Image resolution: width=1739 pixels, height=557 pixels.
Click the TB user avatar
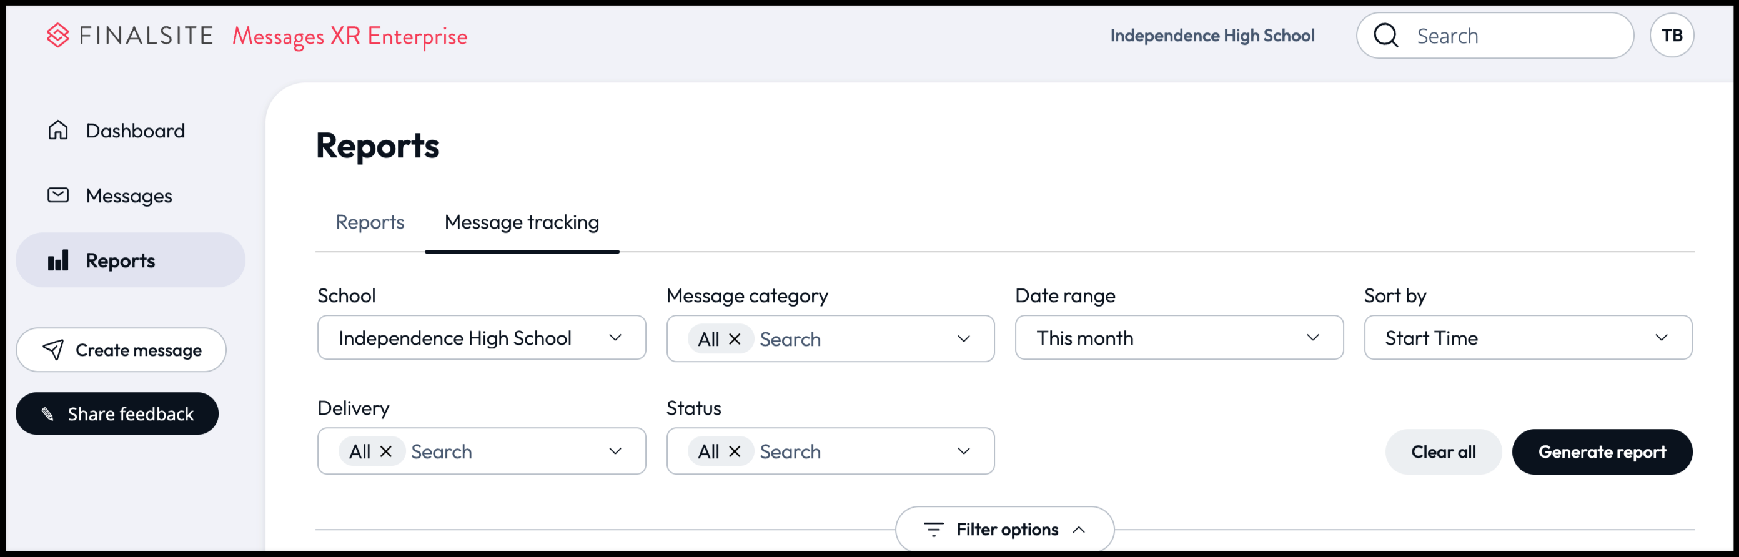tap(1673, 35)
